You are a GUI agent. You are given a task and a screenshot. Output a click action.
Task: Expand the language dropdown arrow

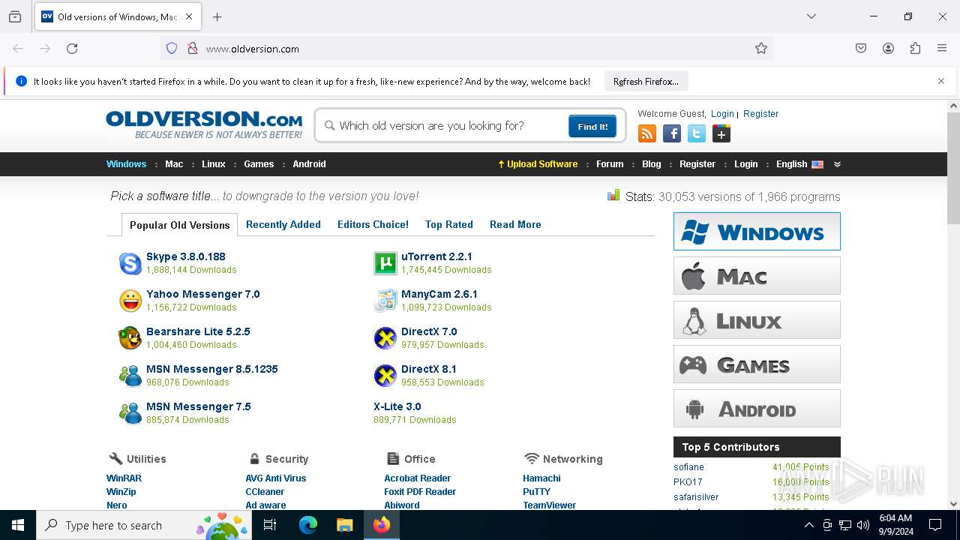click(x=837, y=164)
